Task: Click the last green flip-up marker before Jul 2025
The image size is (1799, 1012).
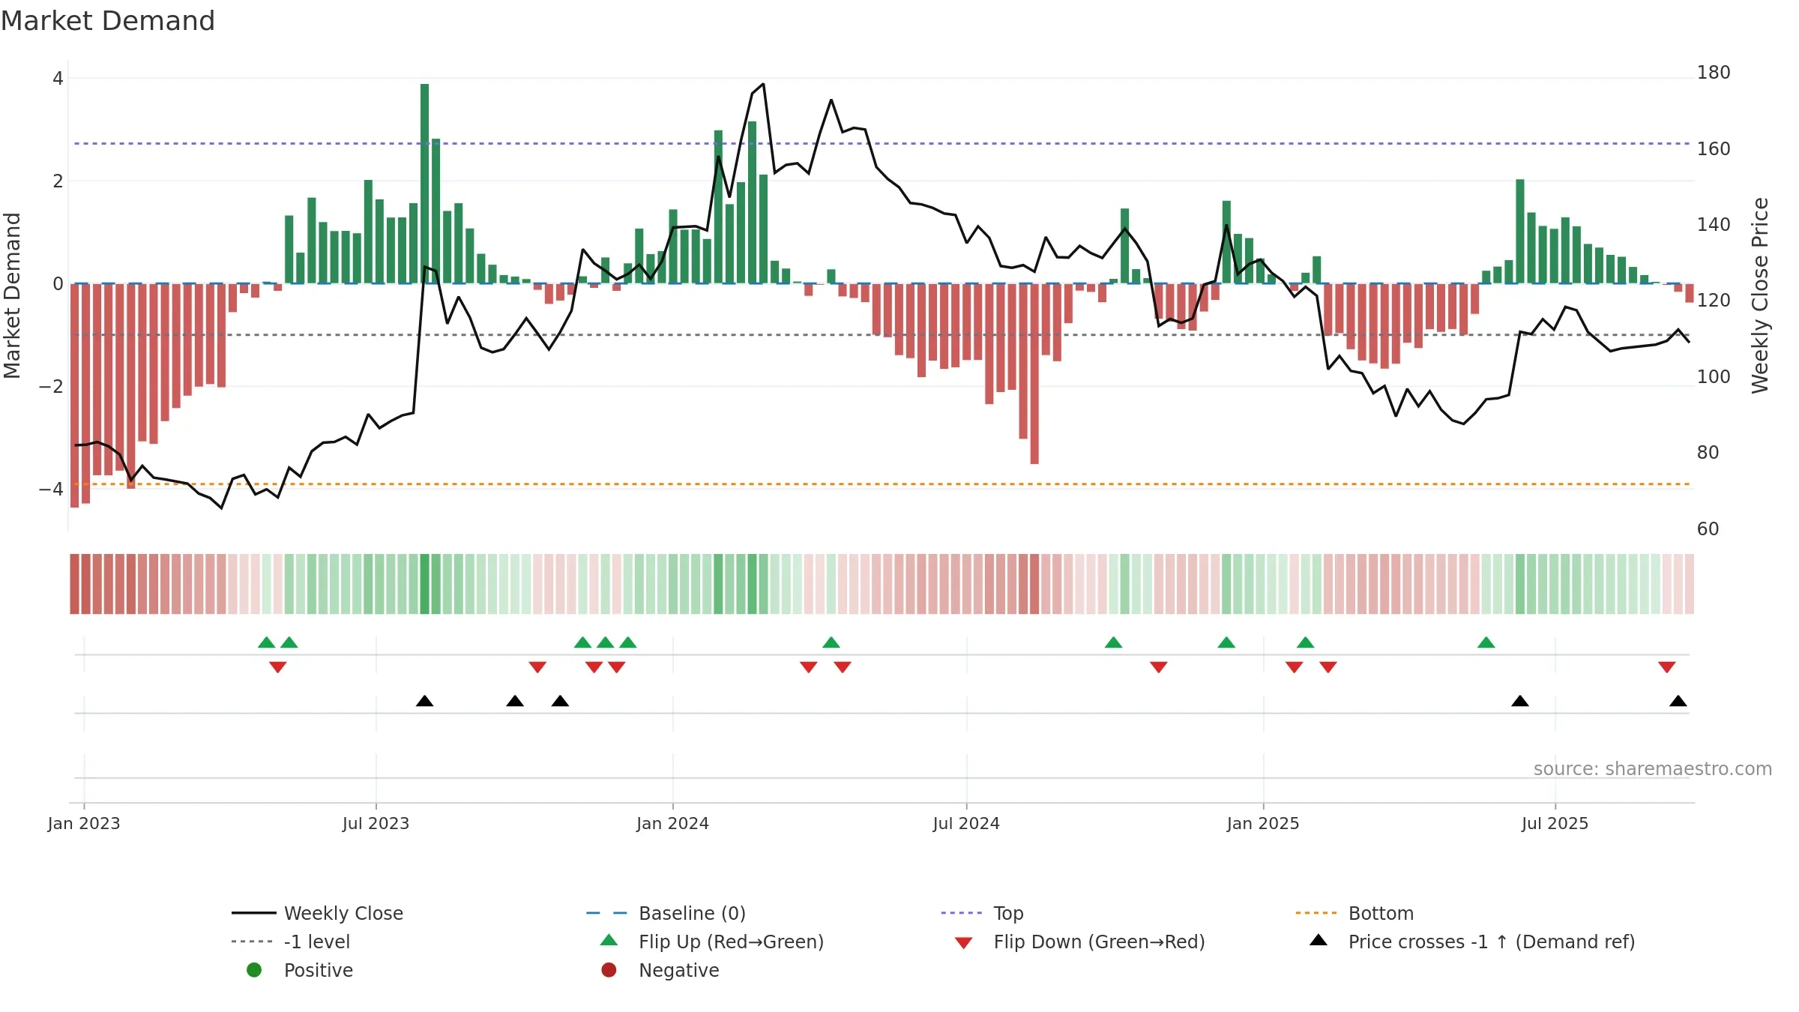Action: [1486, 642]
